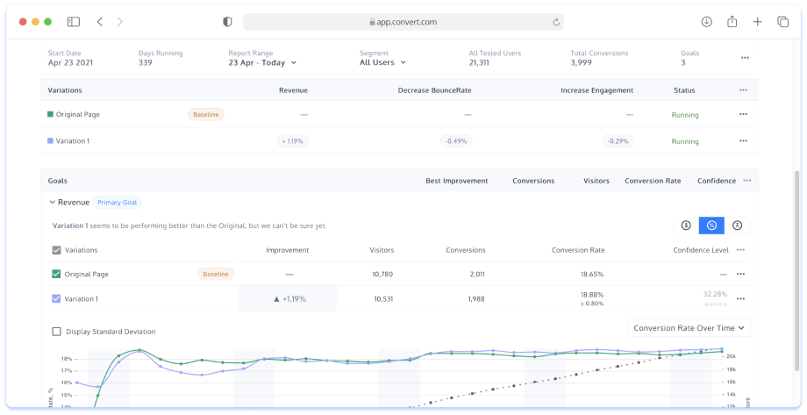Reload the page with the refresh icon

556,22
